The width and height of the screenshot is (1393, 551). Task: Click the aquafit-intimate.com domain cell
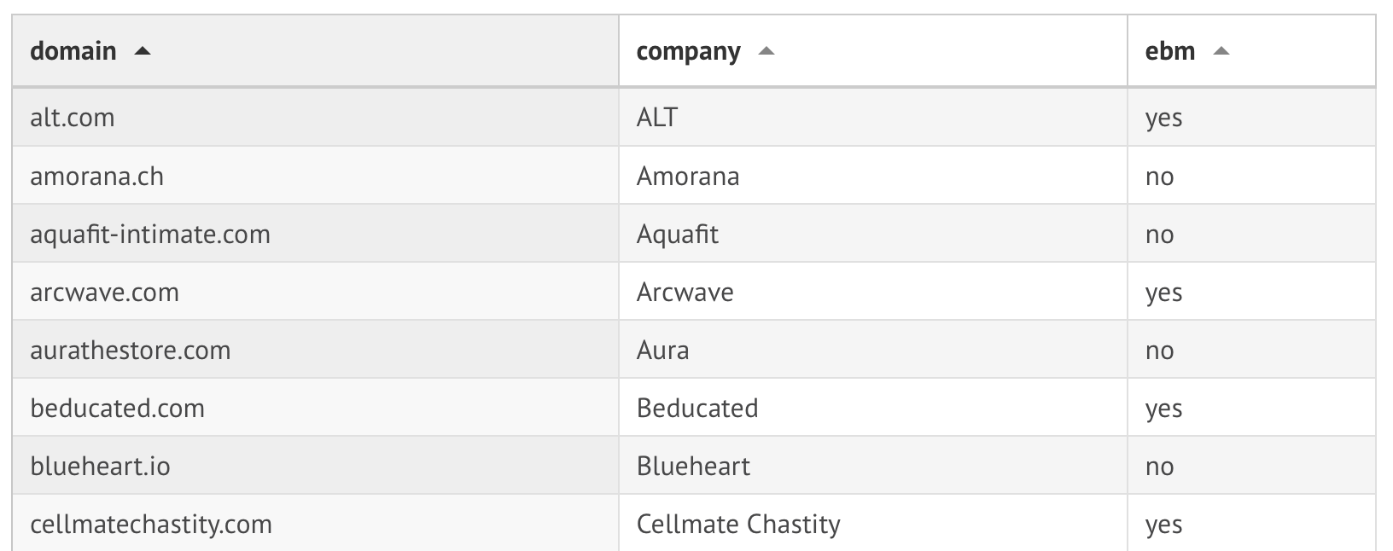point(150,235)
